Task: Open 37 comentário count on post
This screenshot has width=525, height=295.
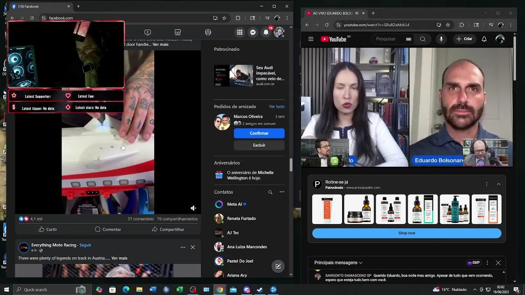Action: 141,219
